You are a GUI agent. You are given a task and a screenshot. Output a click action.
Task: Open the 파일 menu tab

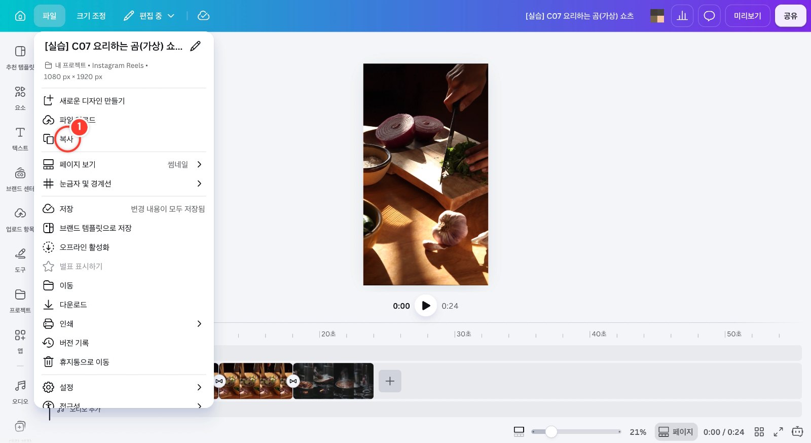[x=50, y=16]
